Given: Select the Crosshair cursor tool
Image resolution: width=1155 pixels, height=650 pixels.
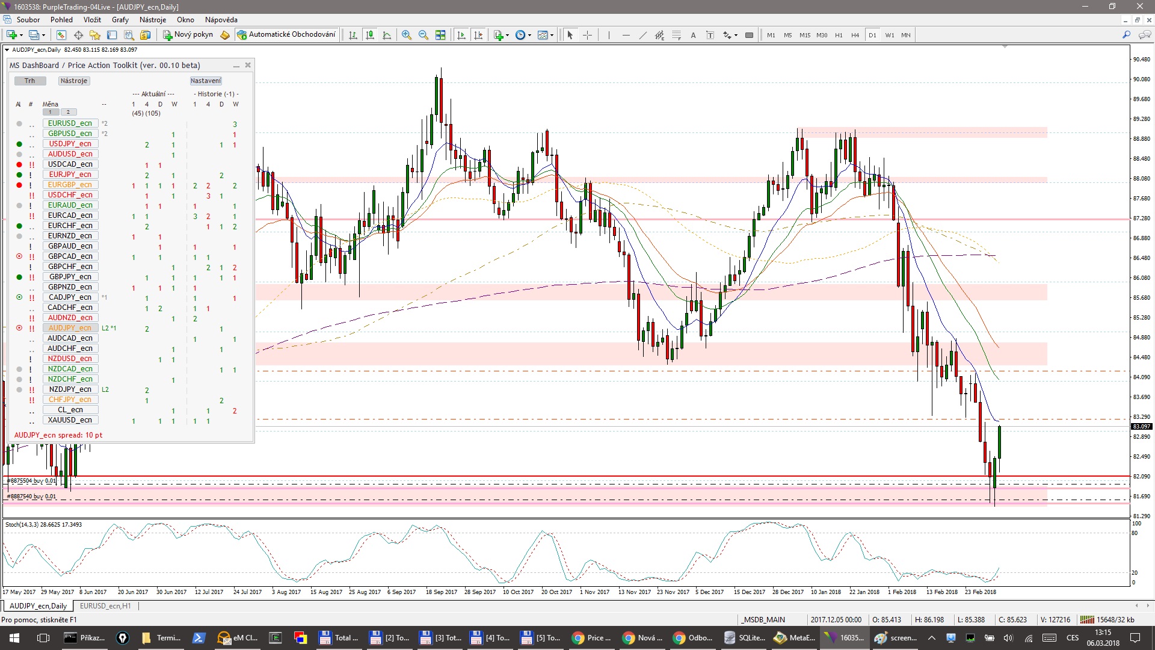Looking at the screenshot, I should click(x=587, y=35).
